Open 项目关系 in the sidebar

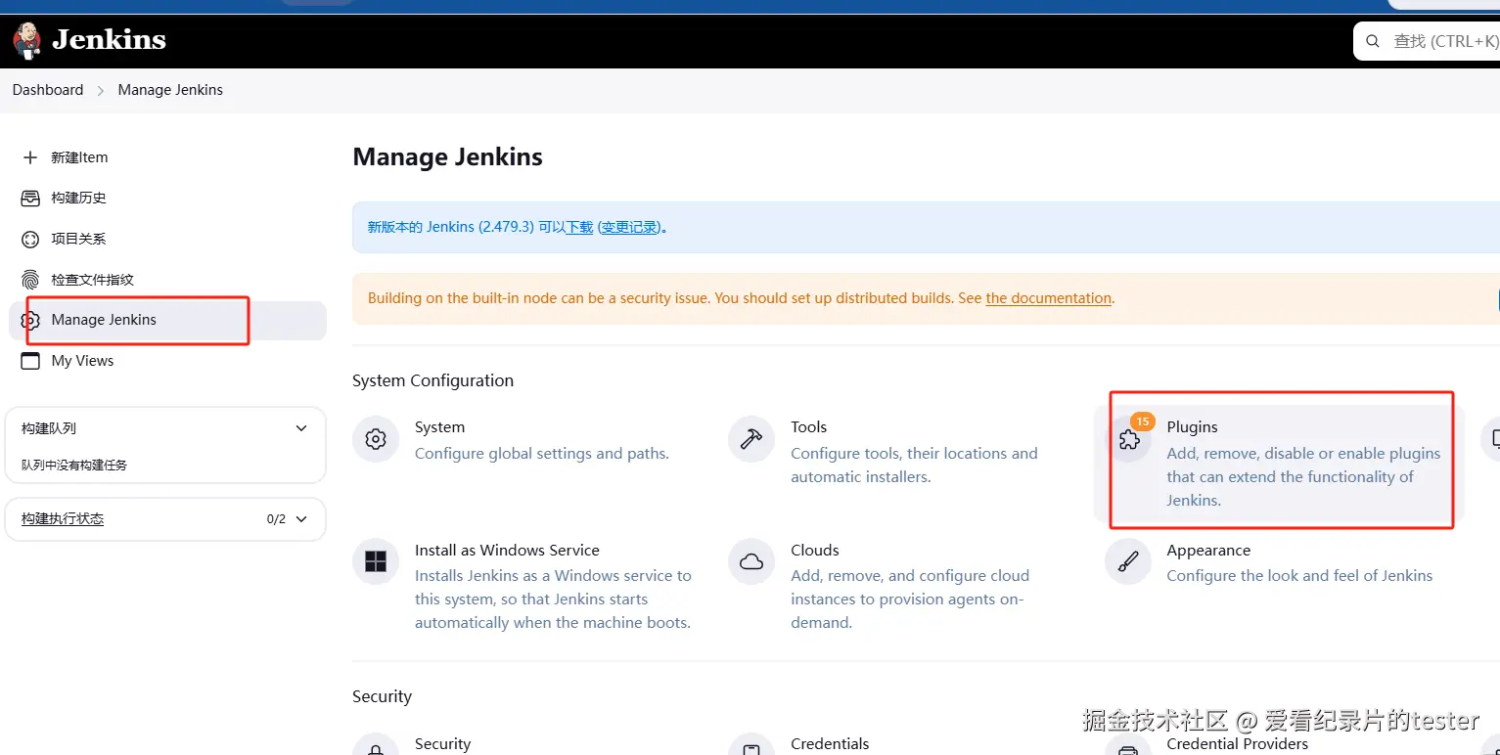[167, 239]
